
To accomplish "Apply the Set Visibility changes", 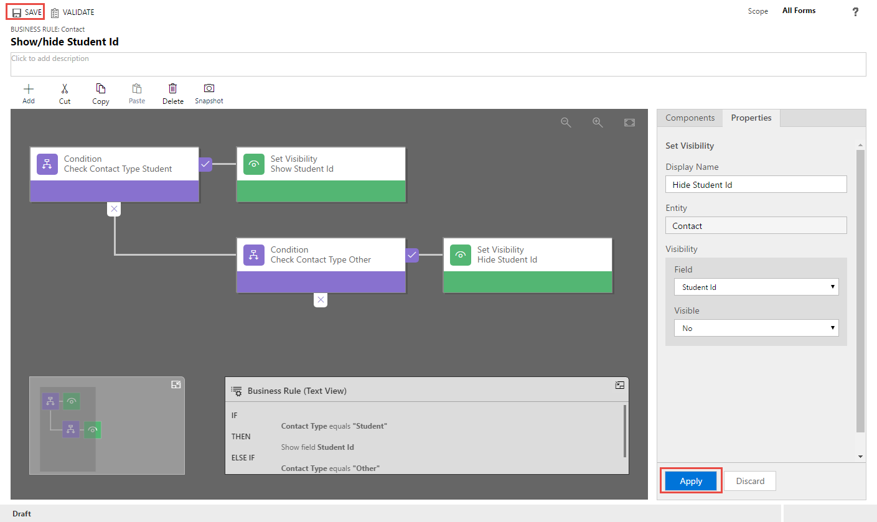I will (691, 481).
